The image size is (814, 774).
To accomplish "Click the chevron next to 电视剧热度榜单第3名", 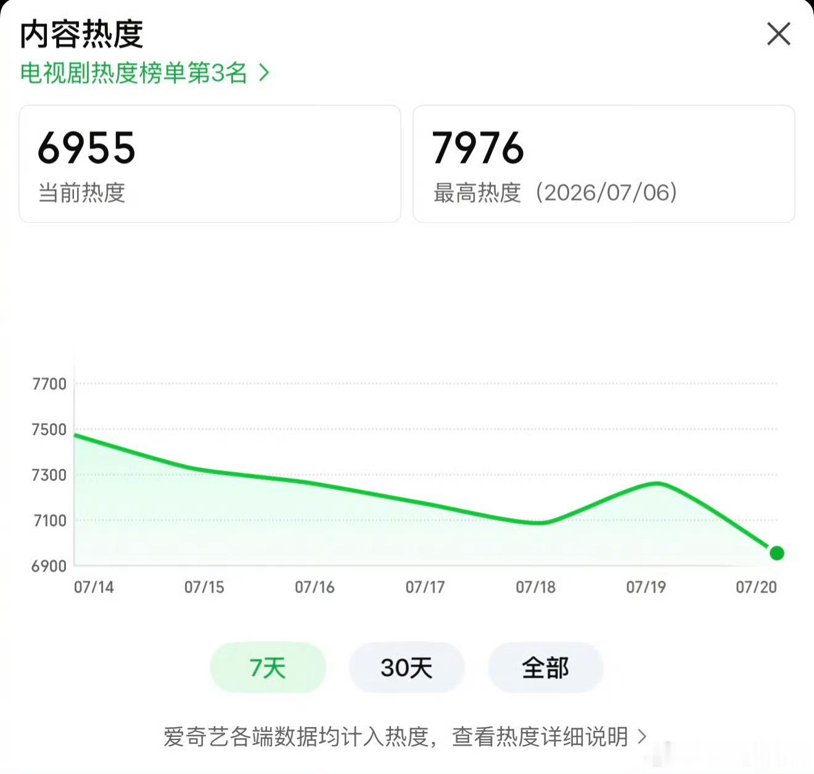I will pyautogui.click(x=264, y=73).
